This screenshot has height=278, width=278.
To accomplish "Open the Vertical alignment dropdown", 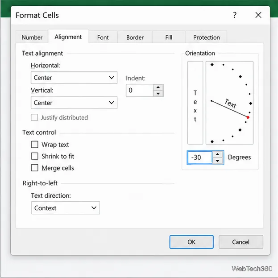I will point(74,103).
